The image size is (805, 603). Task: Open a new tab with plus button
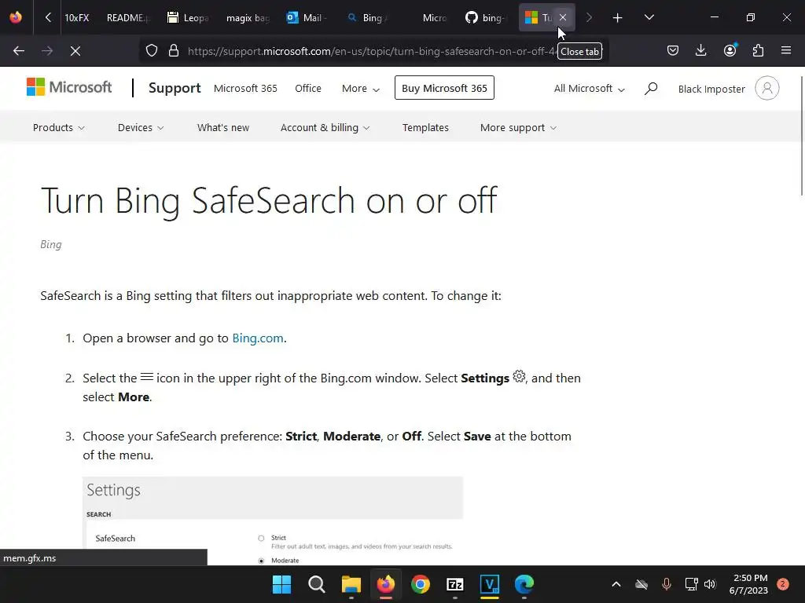617,17
